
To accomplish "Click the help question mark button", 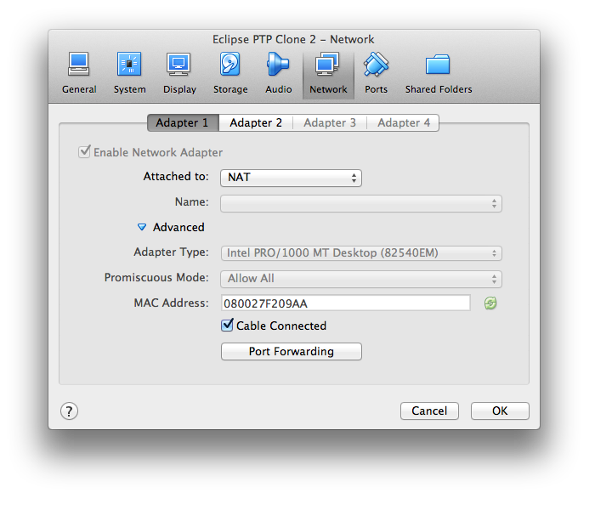I will point(70,411).
